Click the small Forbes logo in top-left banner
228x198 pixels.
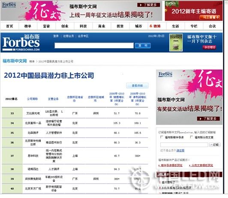9,5
